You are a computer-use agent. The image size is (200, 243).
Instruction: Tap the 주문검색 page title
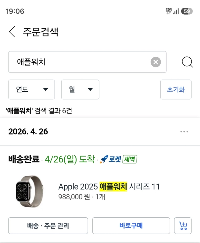pos(41,32)
